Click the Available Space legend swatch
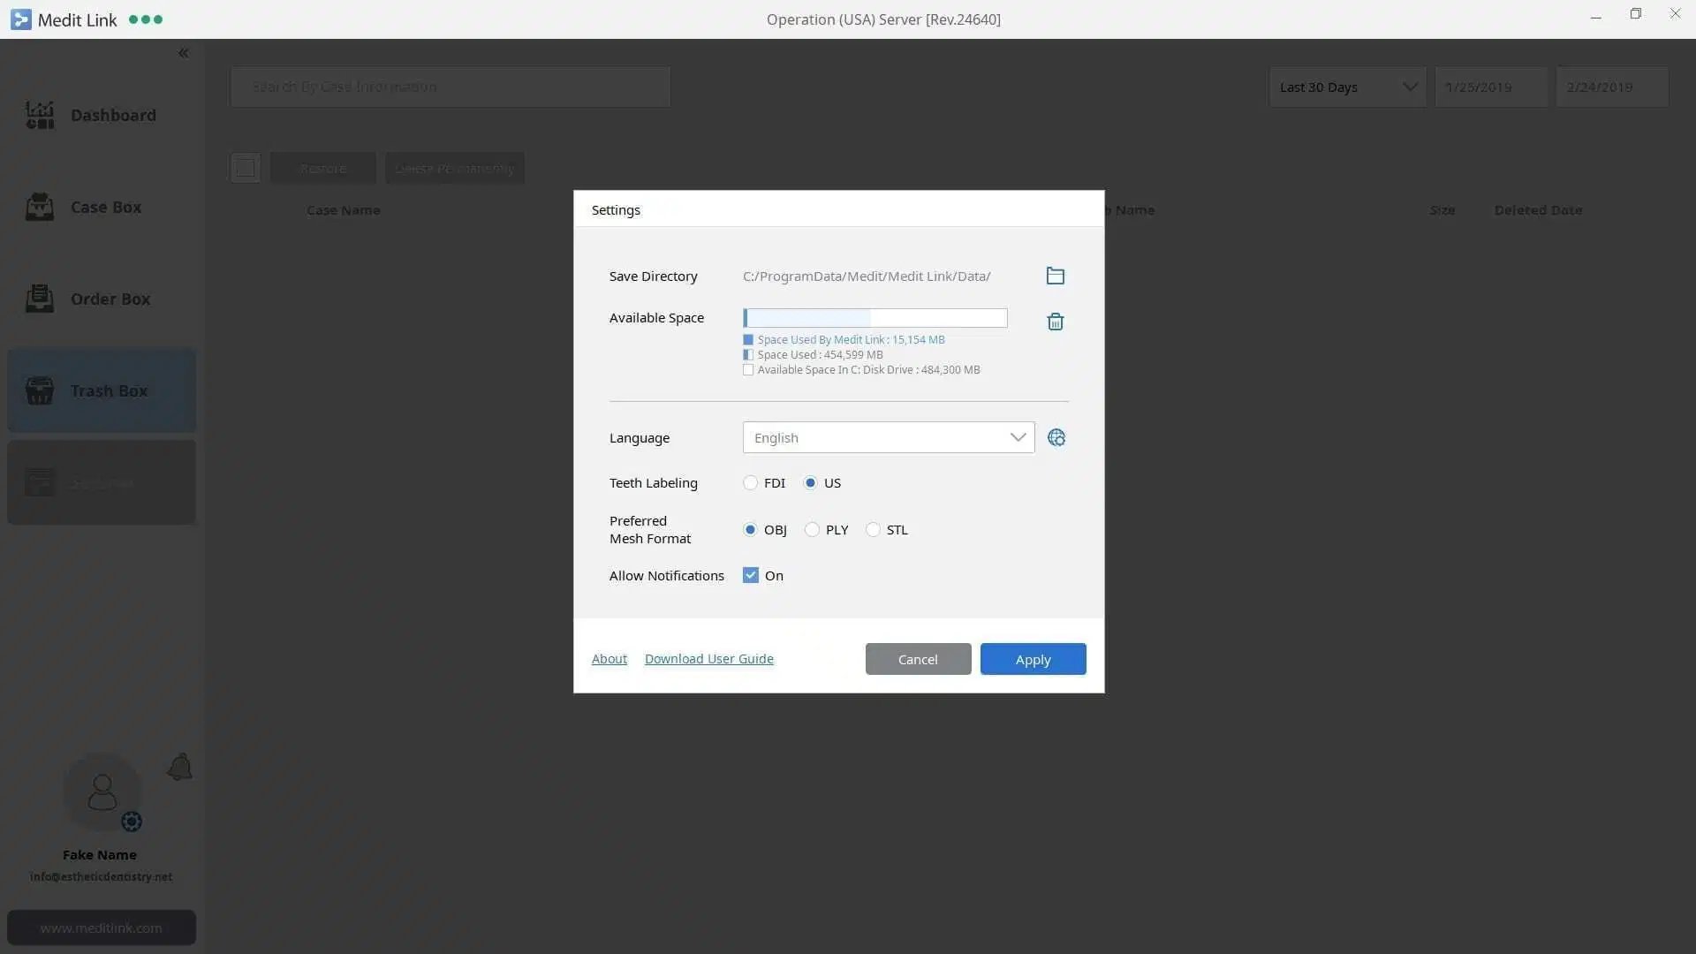This screenshot has height=954, width=1696. click(x=748, y=370)
